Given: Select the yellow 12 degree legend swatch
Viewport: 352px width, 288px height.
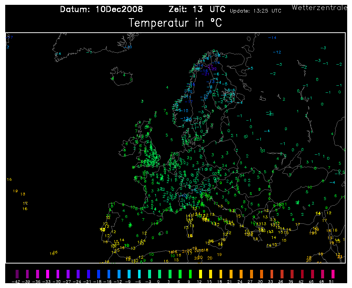Looking at the screenshot, I should [x=201, y=274].
